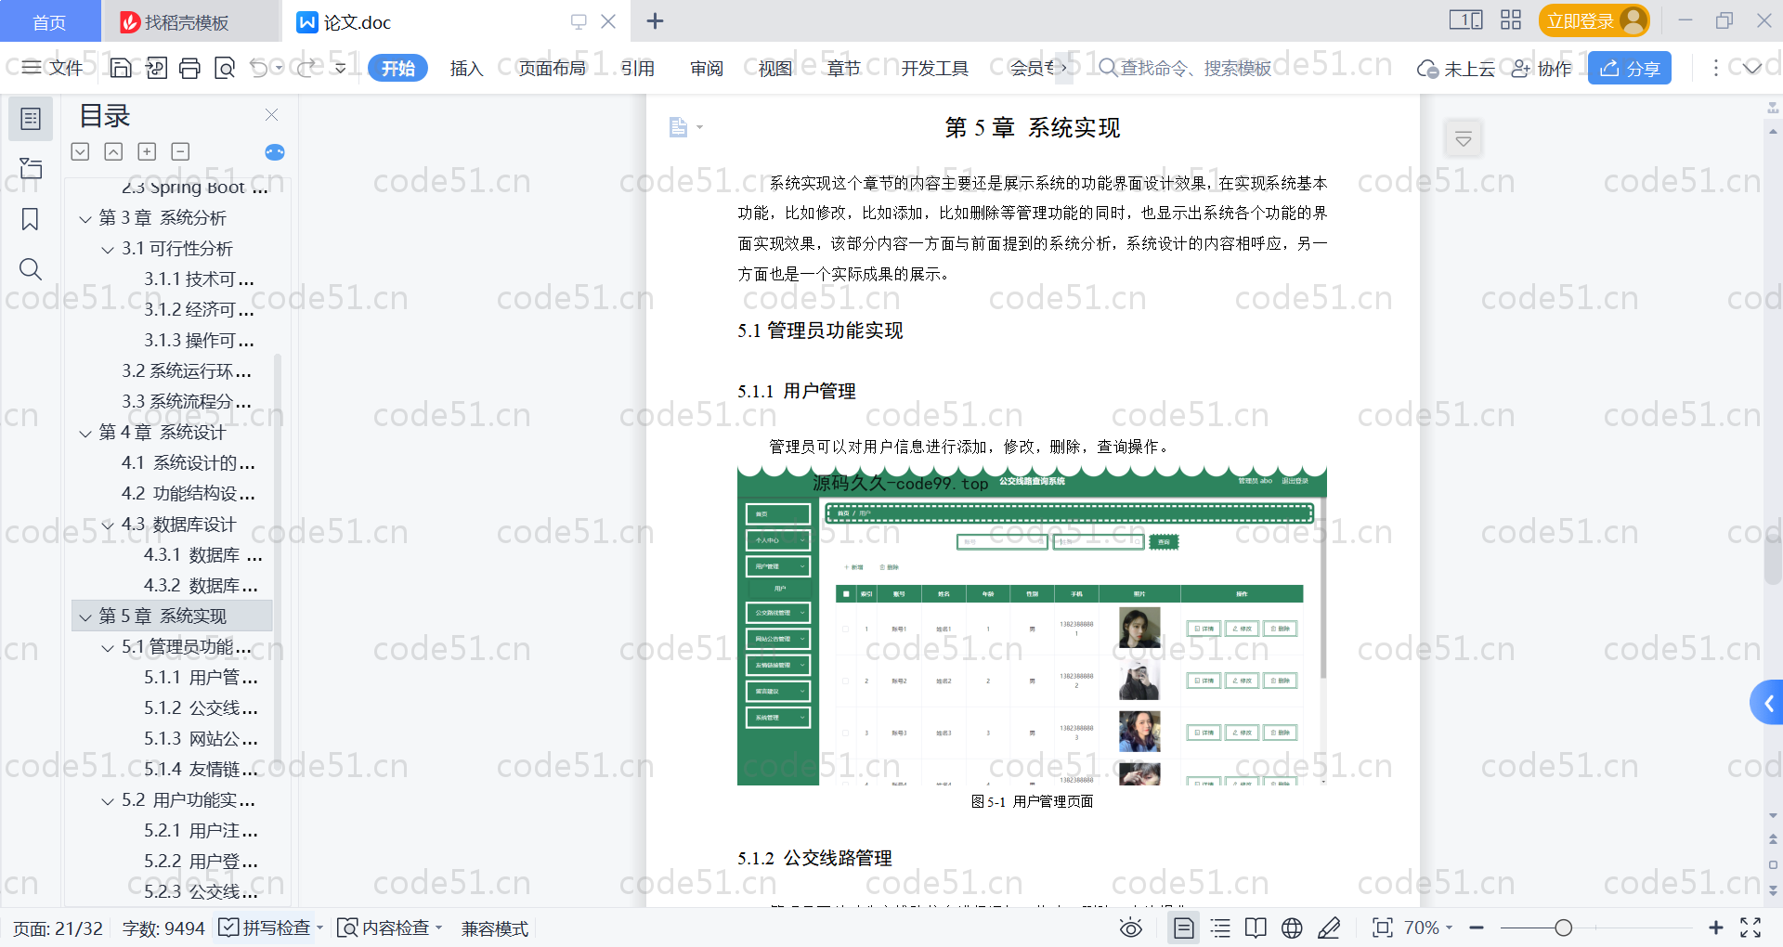The image size is (1783, 947).
Task: Enter full screen view icon
Action: coord(1750,928)
